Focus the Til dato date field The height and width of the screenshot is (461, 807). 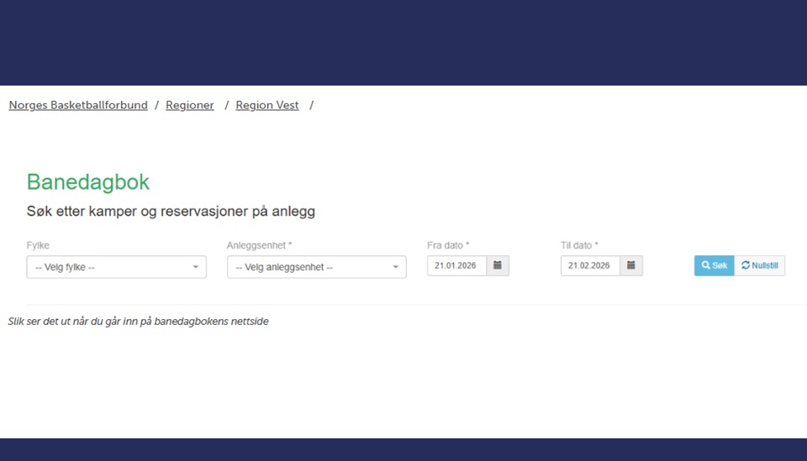[x=590, y=265]
